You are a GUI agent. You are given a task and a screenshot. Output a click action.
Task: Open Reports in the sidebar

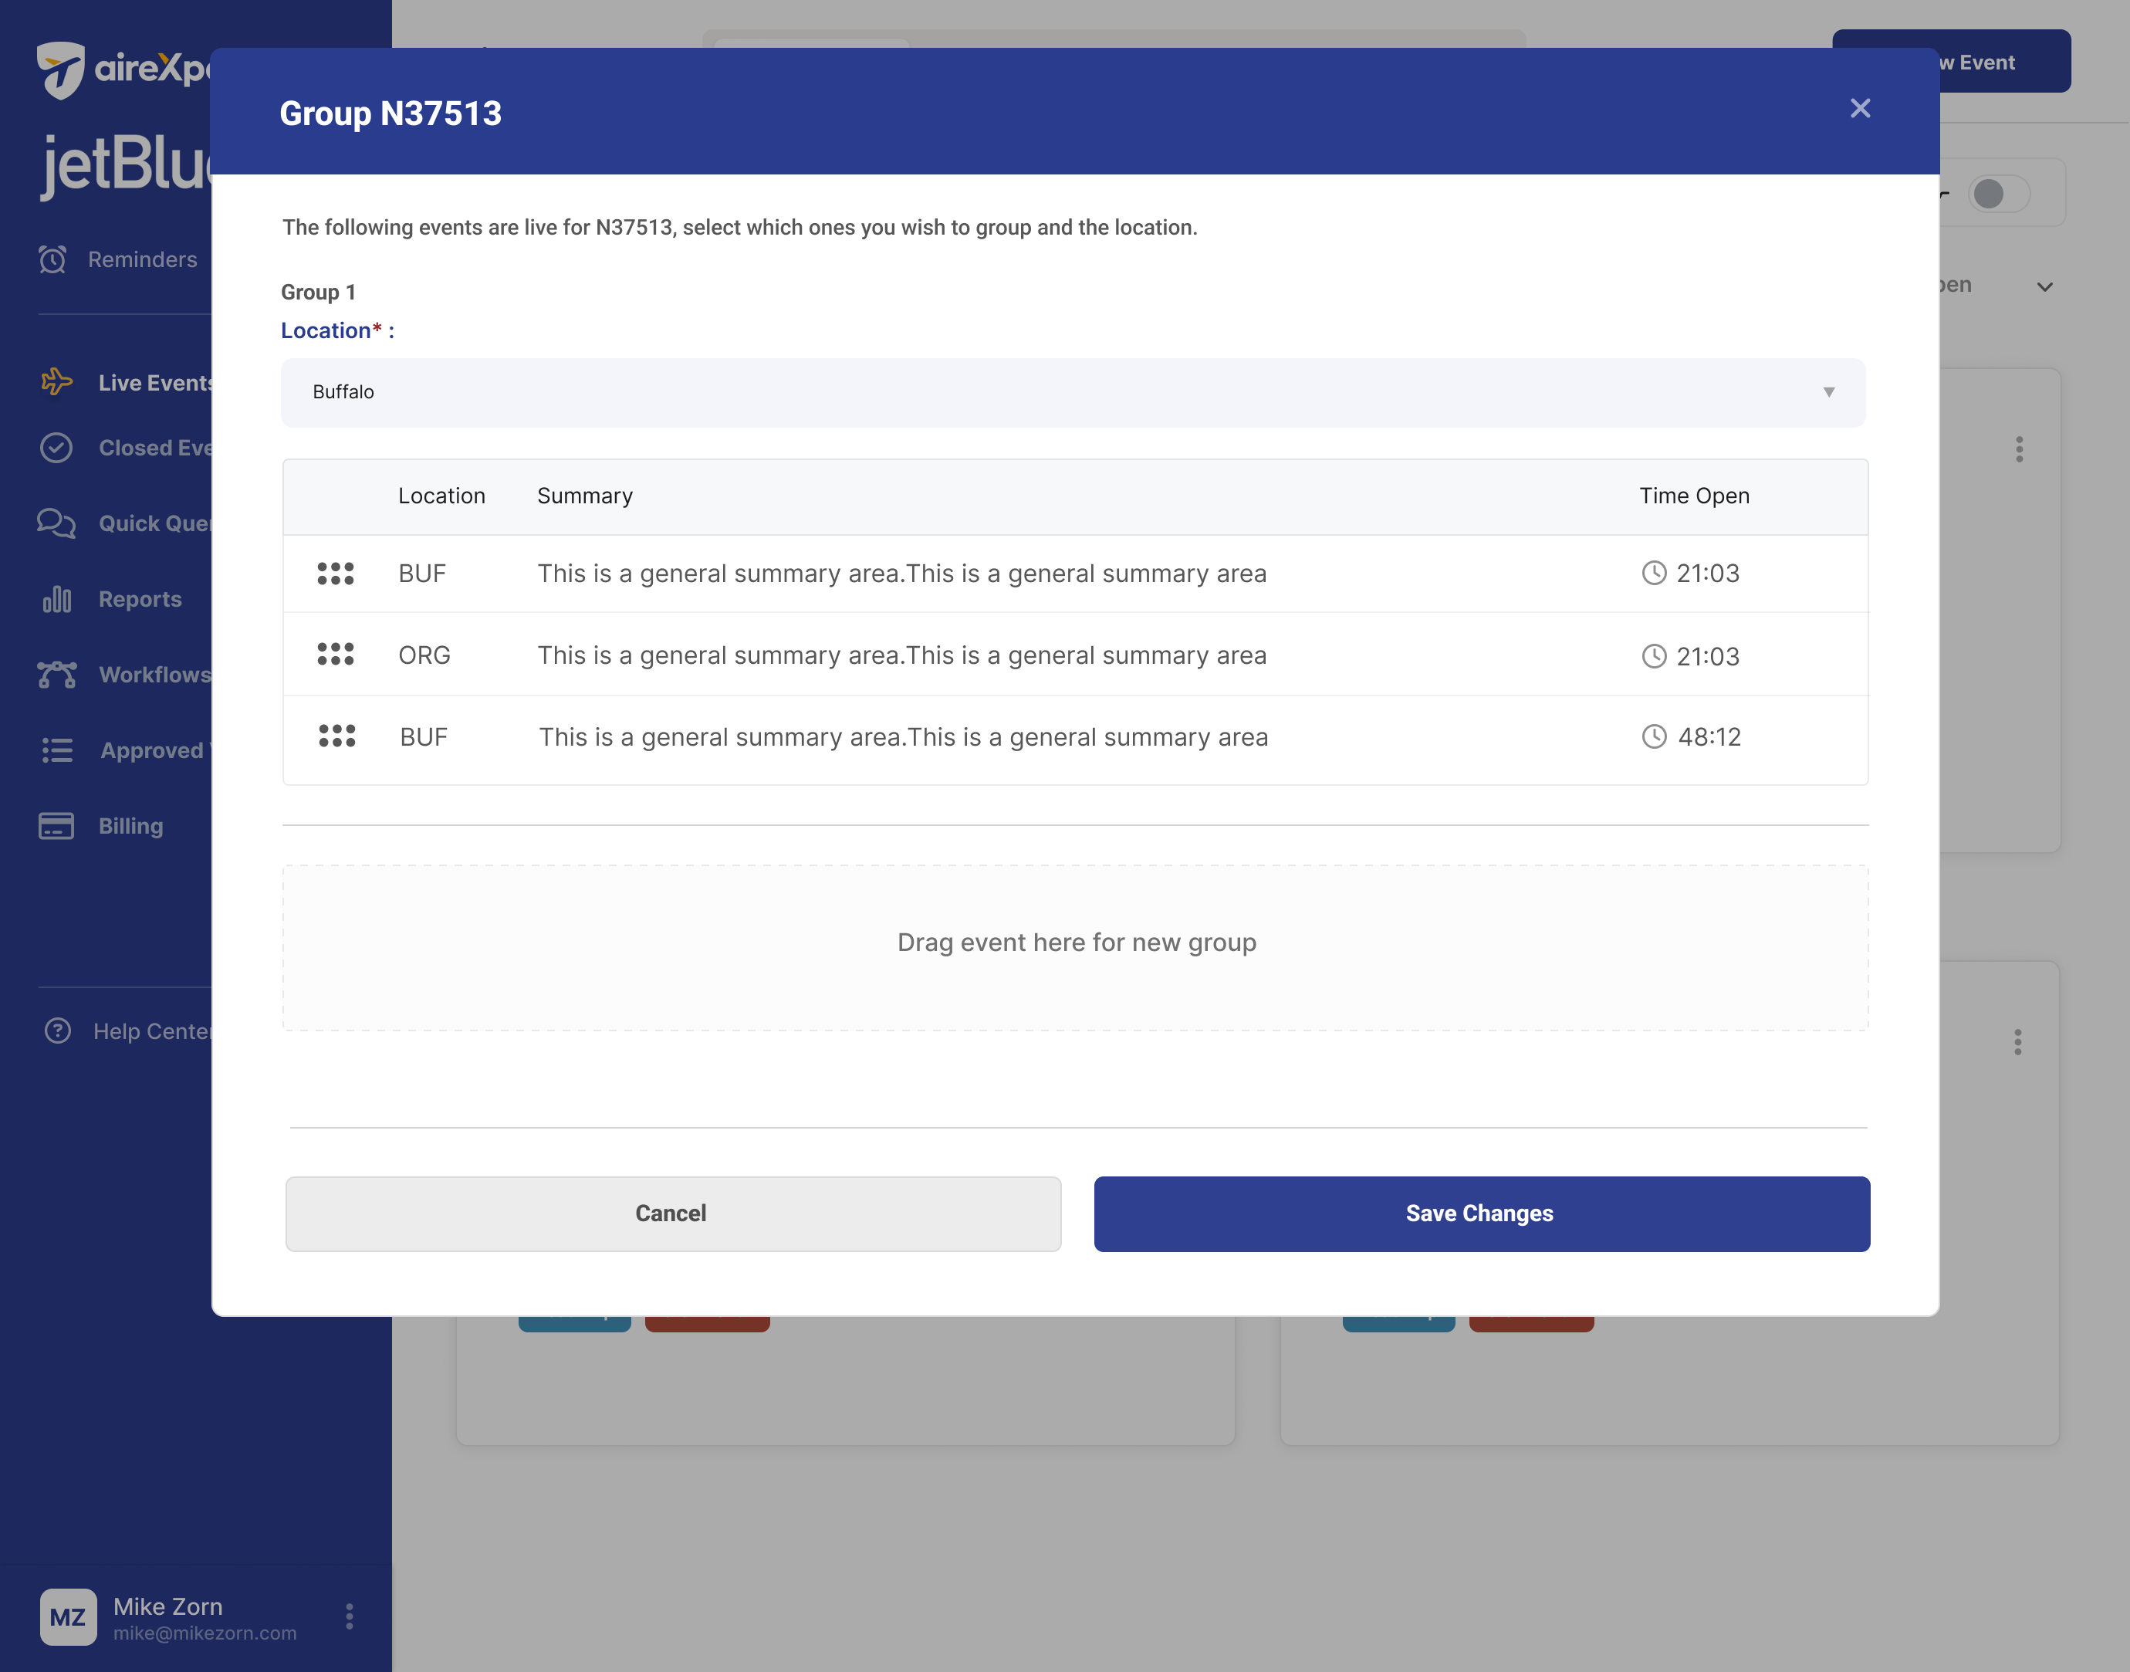click(x=140, y=599)
